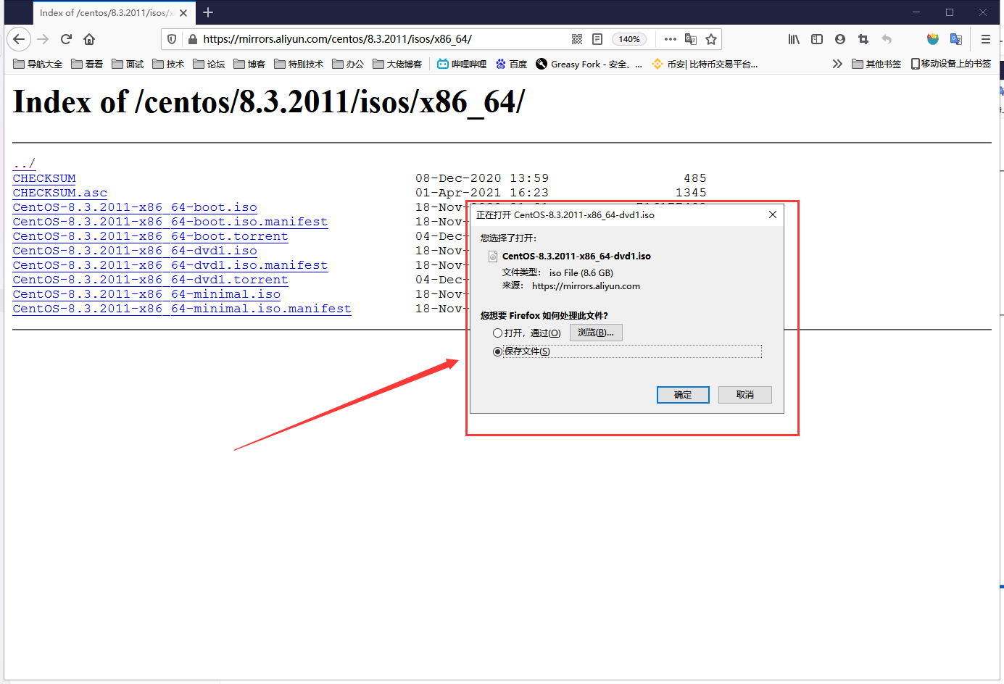This screenshot has width=1004, height=684.
Task: Confirm download with 确定 button
Action: (683, 395)
